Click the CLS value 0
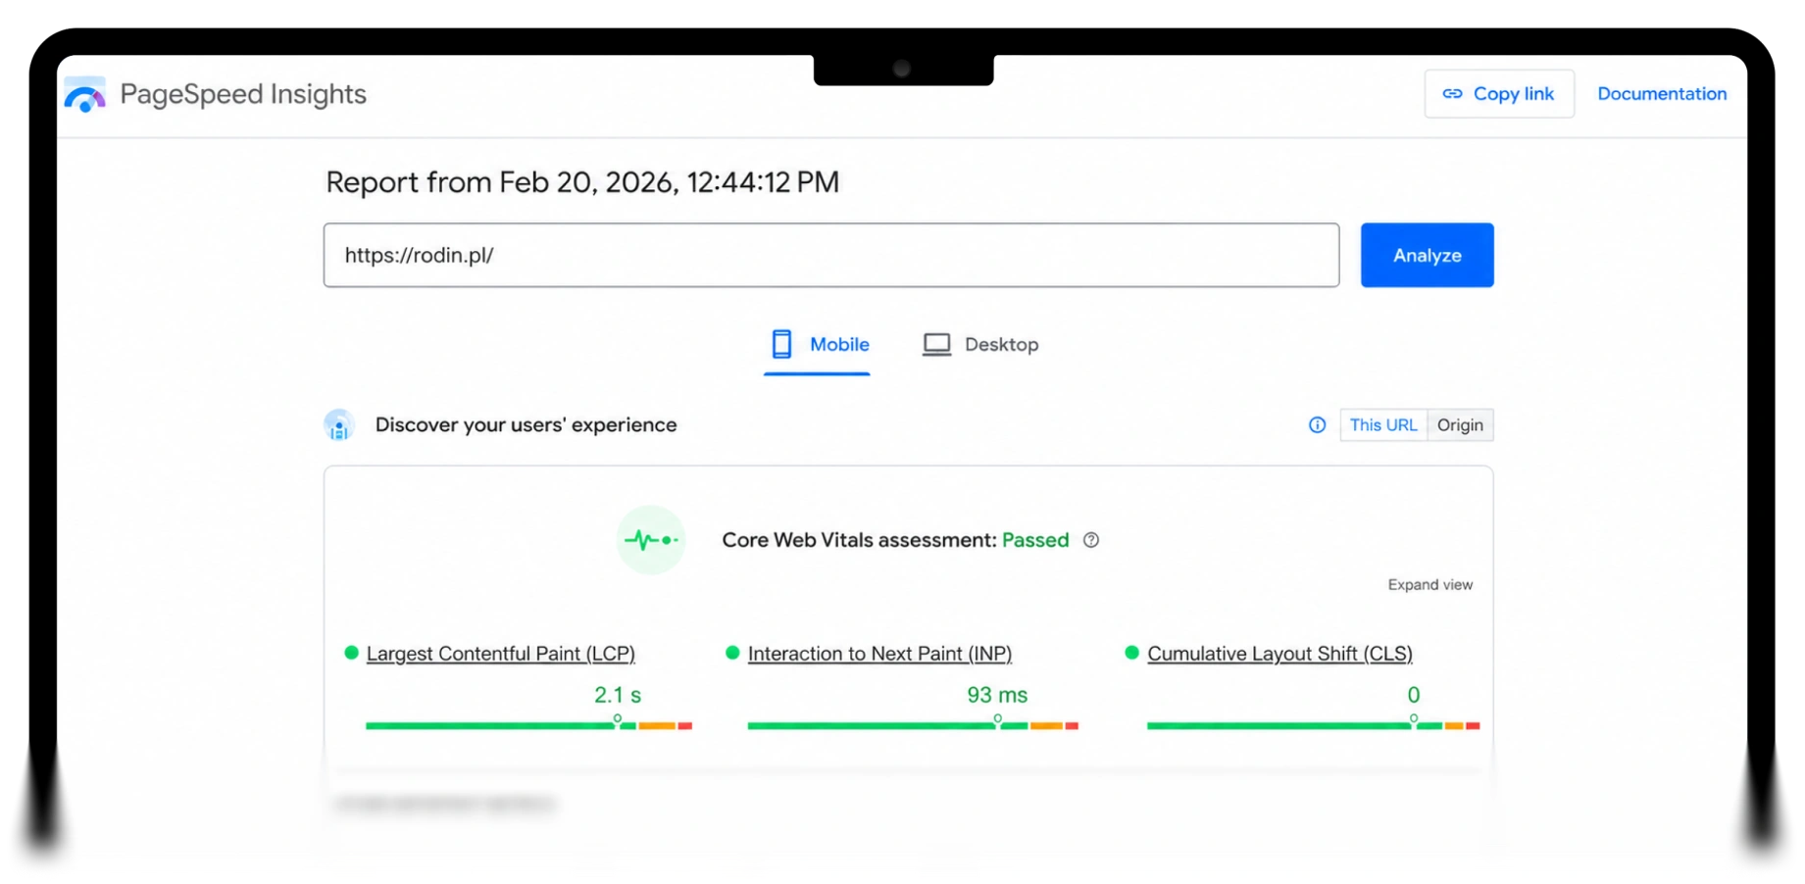This screenshot has width=1805, height=884. point(1413,695)
